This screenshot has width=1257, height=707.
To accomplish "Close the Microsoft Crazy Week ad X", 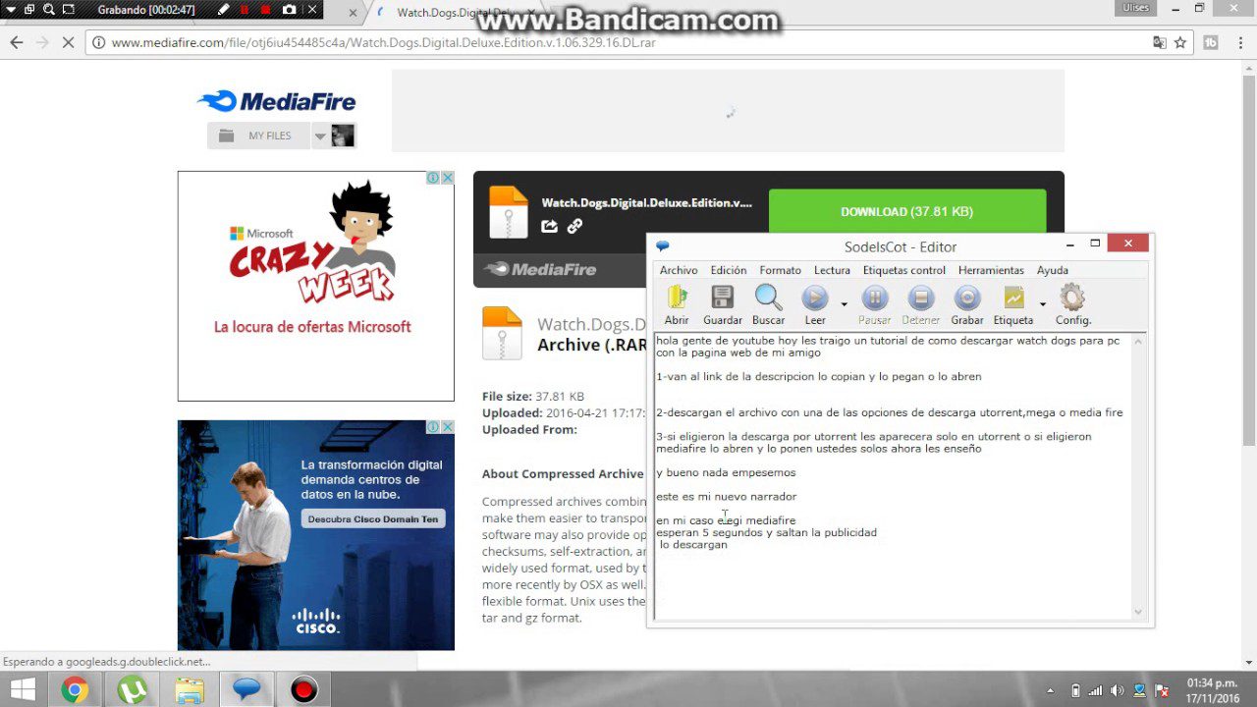I will (447, 178).
